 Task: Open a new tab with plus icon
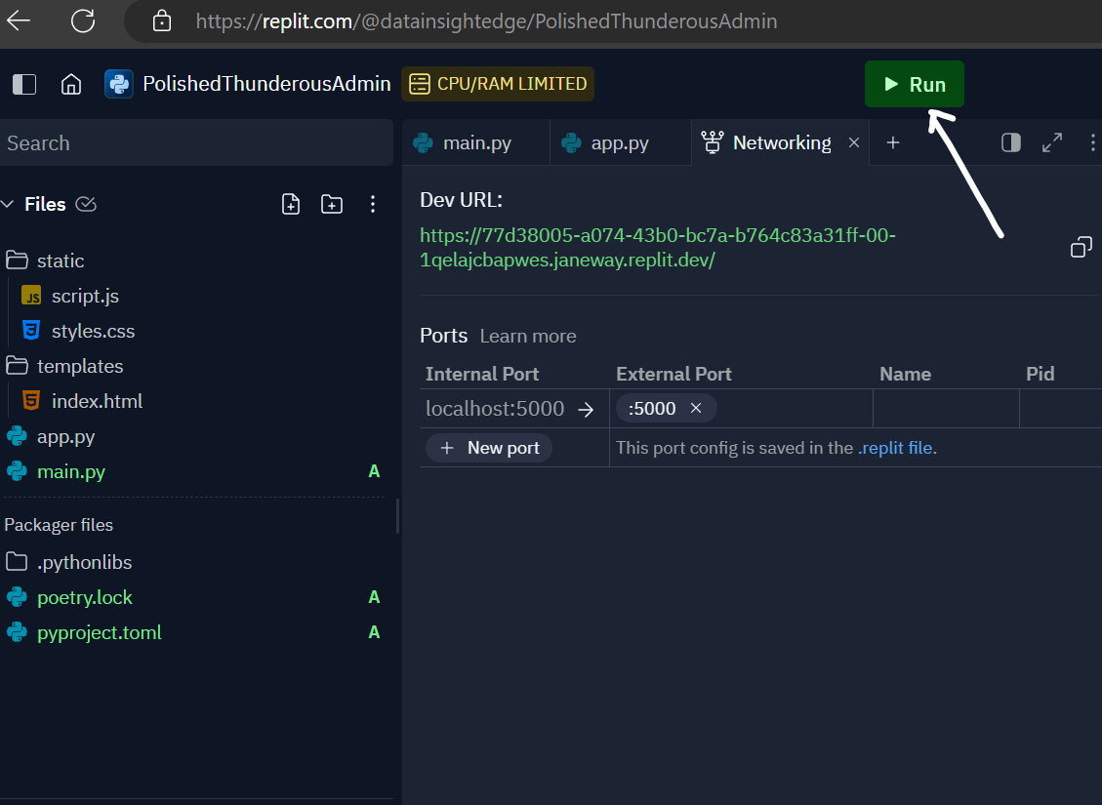pyautogui.click(x=892, y=142)
